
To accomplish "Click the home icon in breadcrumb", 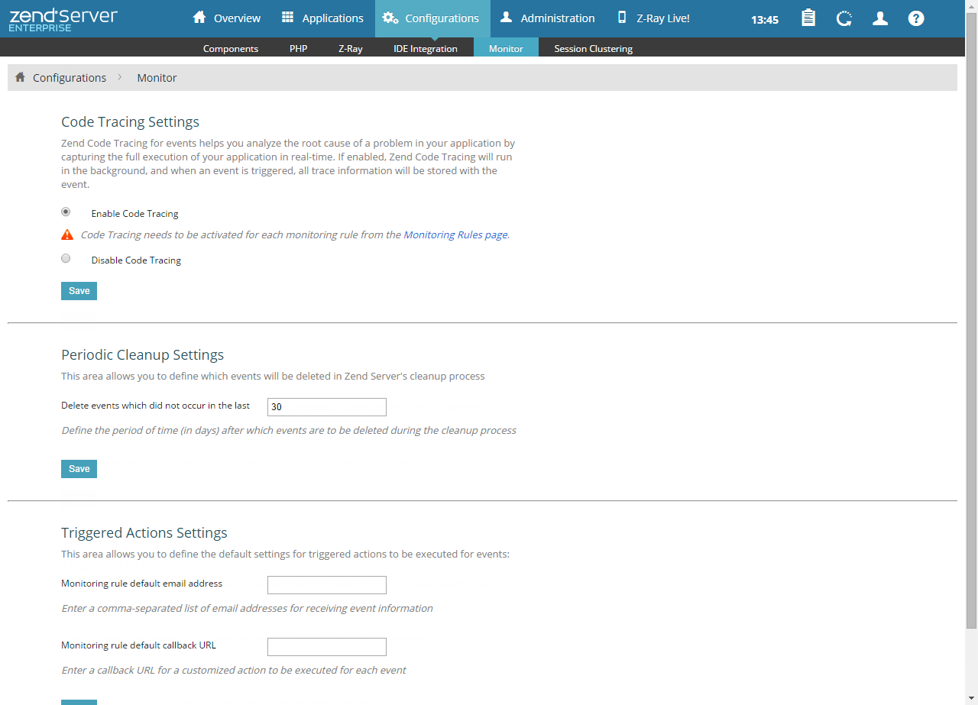I will (21, 77).
